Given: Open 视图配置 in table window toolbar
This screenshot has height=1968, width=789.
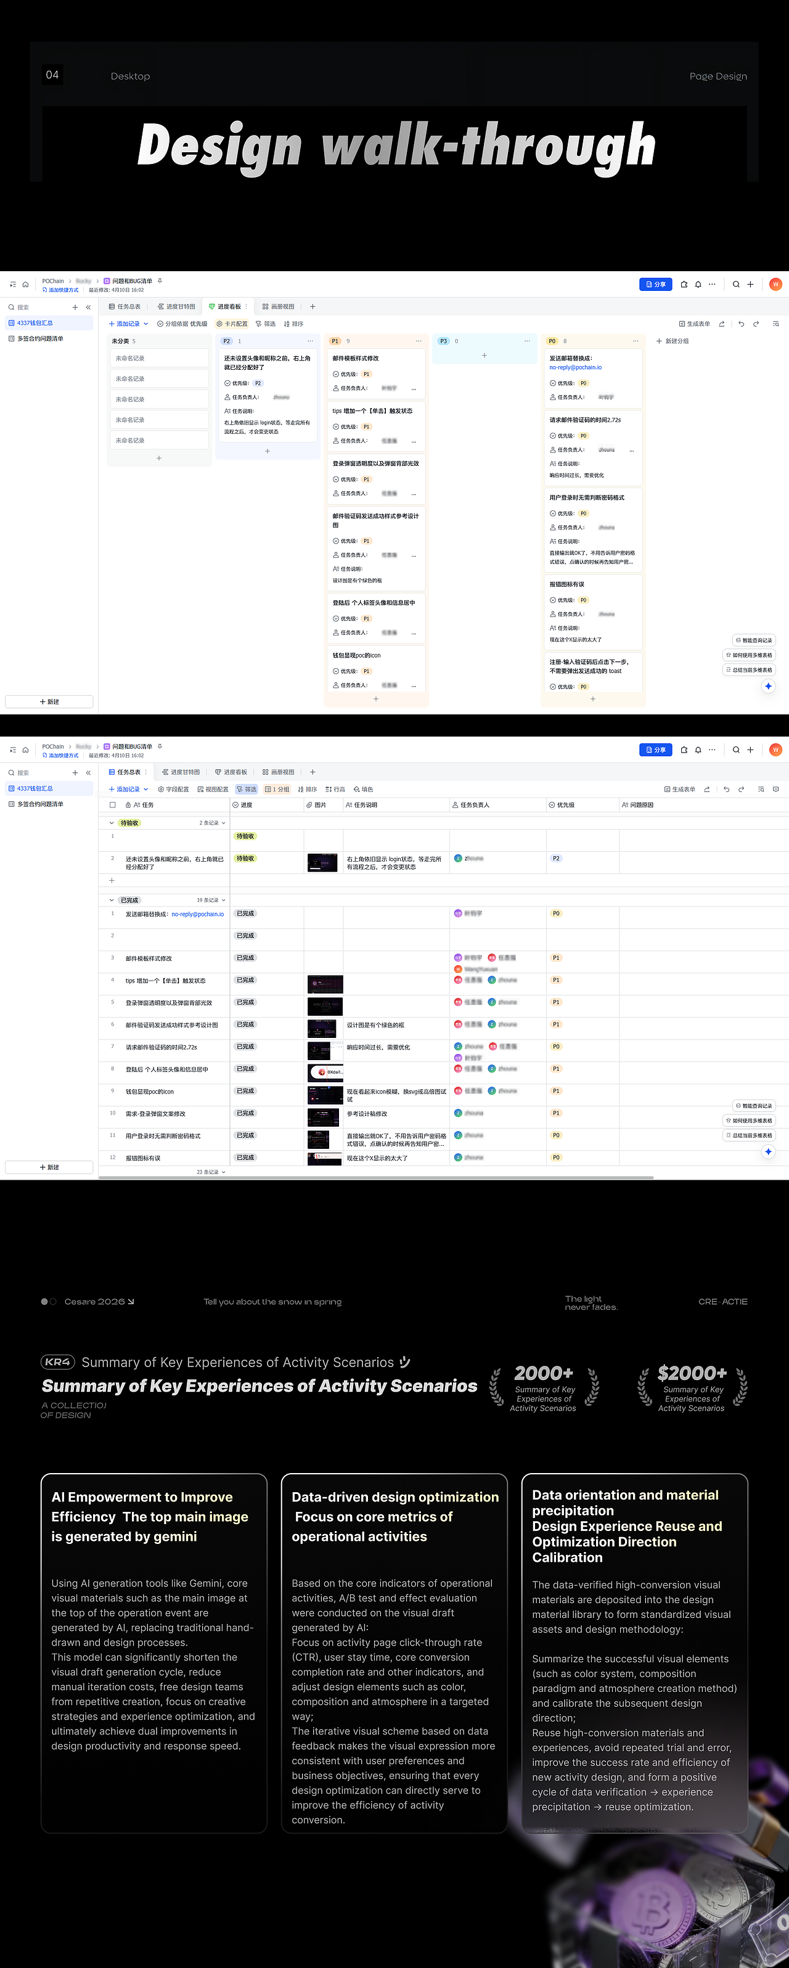Looking at the screenshot, I should [x=213, y=789].
